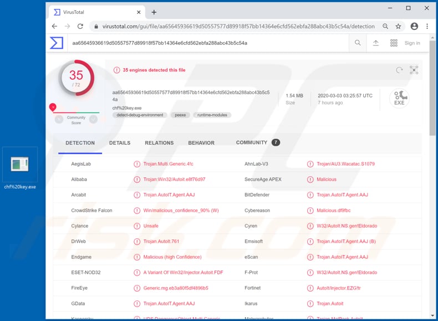Click the similar-files graph icon
The height and width of the screenshot is (321, 438).
point(414,70)
